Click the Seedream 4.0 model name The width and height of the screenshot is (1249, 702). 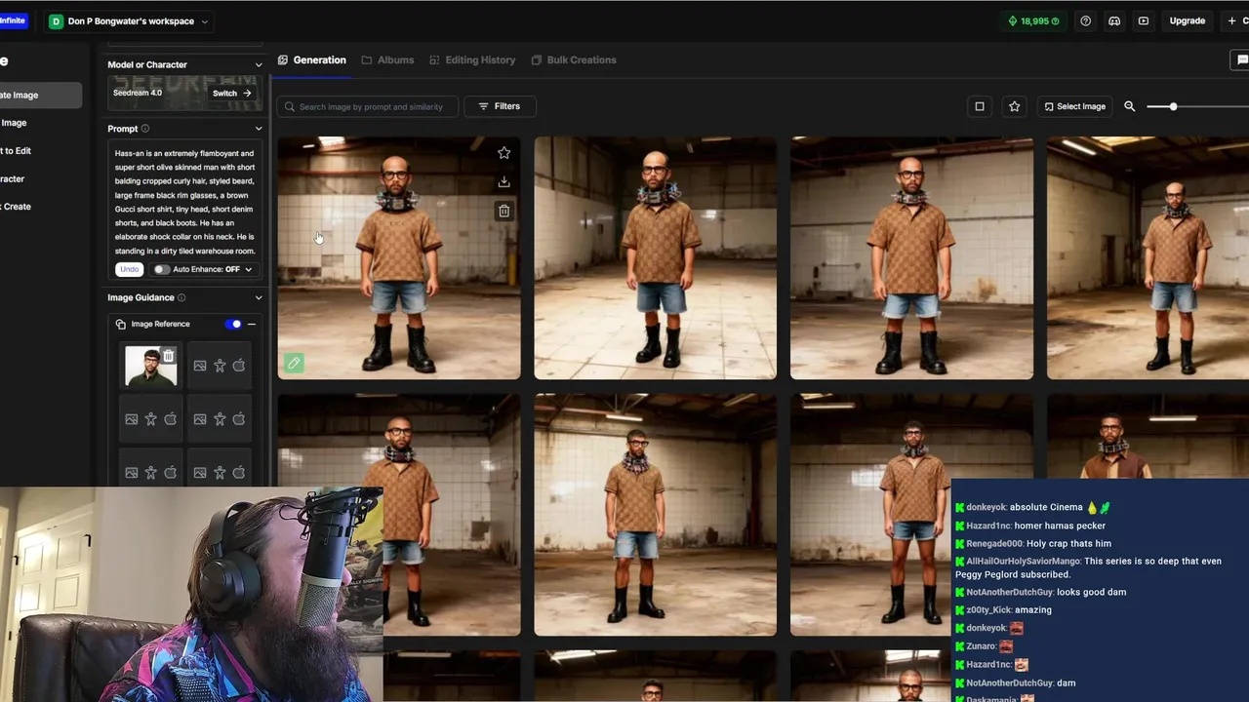click(x=138, y=93)
